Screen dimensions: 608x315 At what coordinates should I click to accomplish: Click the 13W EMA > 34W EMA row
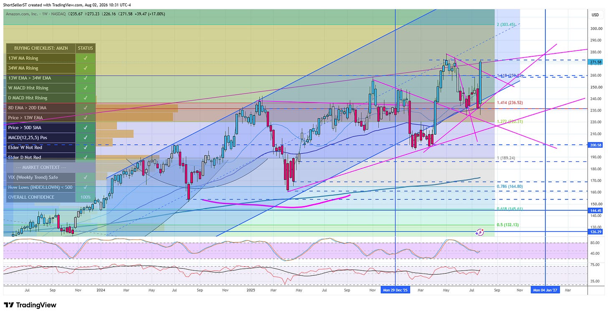(51, 78)
